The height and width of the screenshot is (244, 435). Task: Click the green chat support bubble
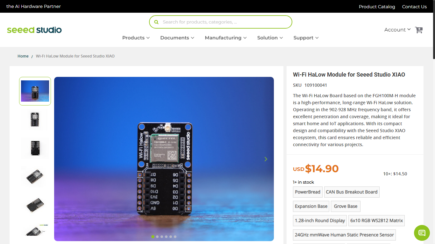tap(422, 233)
